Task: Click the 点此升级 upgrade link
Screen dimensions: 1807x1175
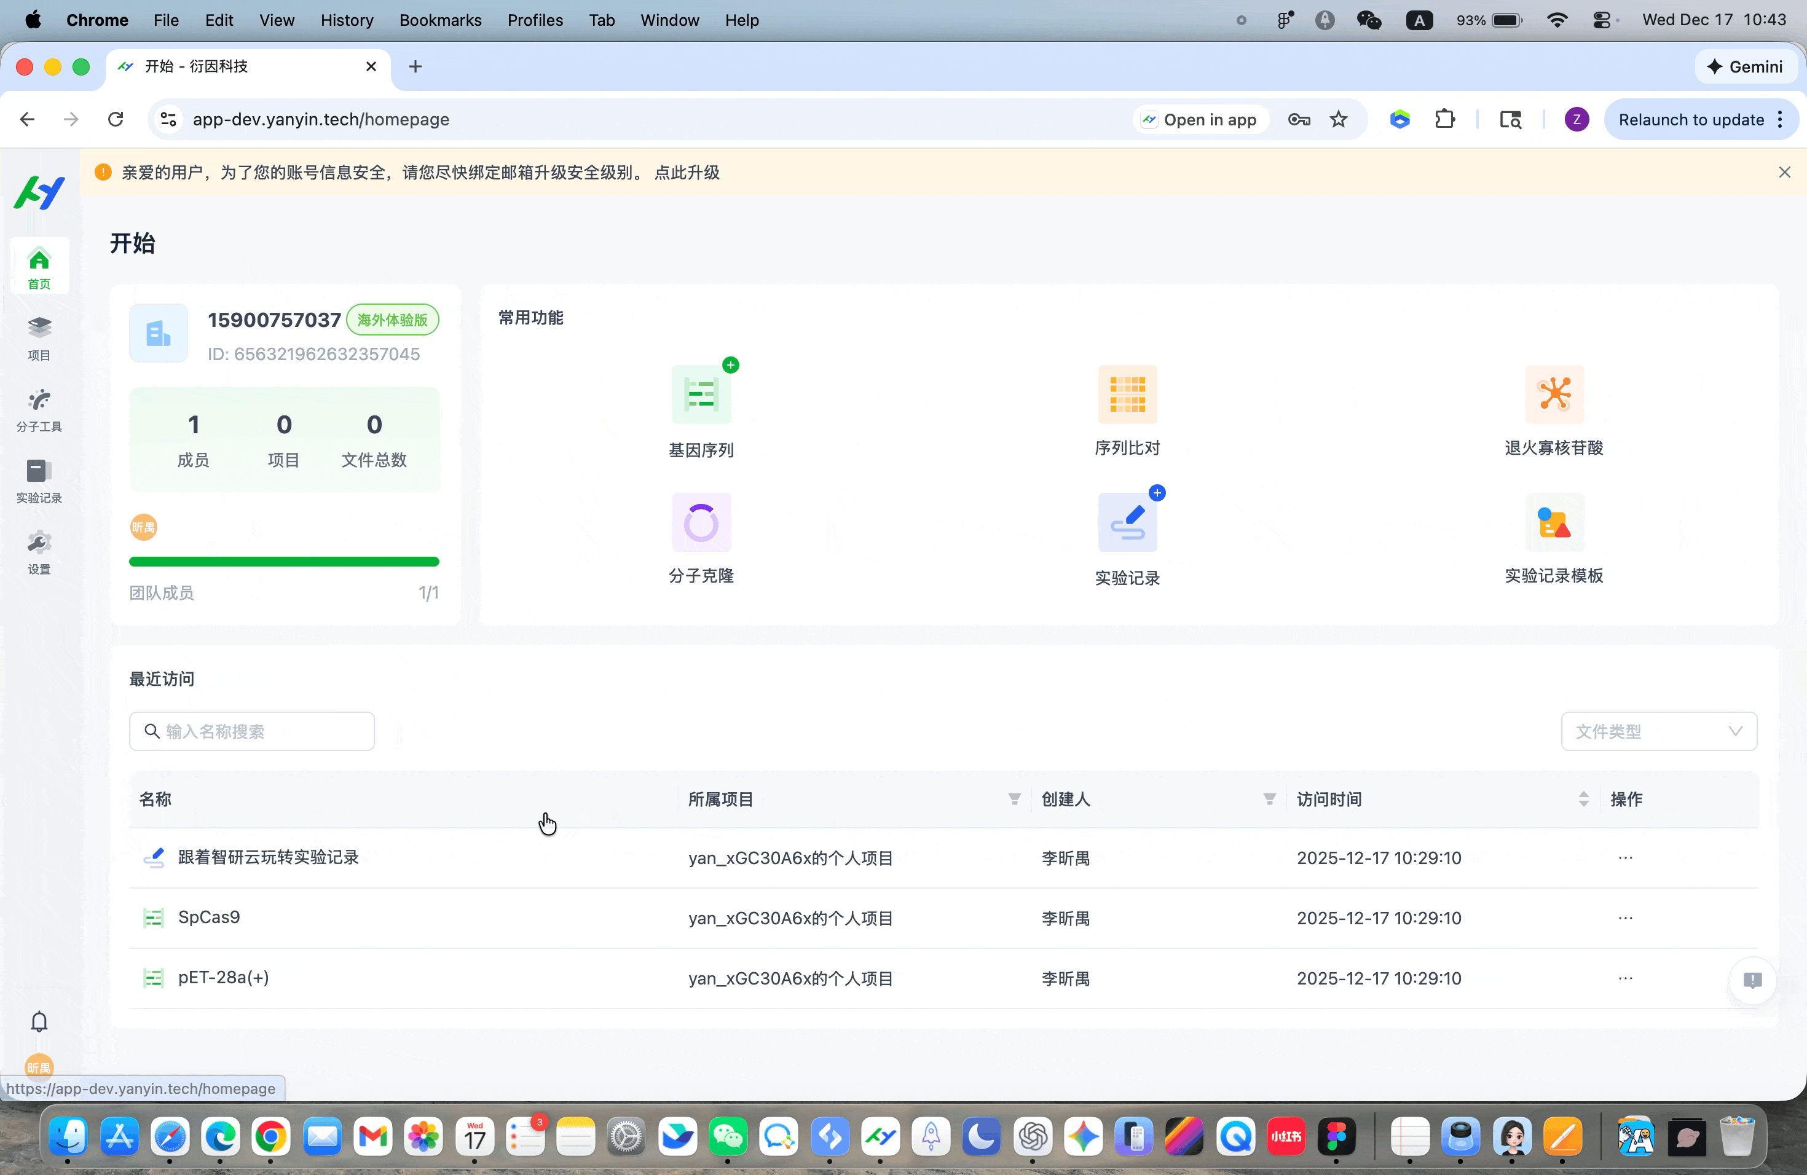Action: click(687, 172)
